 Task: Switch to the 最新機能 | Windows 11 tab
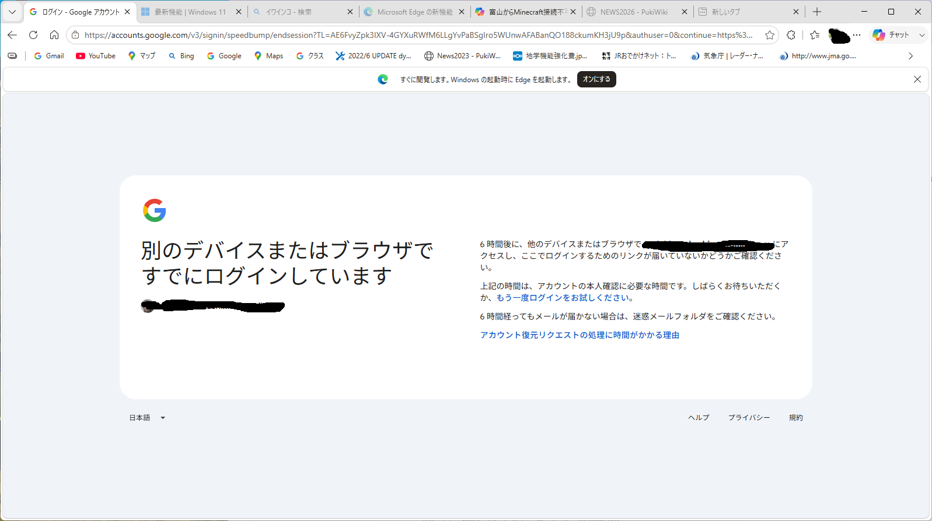click(x=191, y=12)
